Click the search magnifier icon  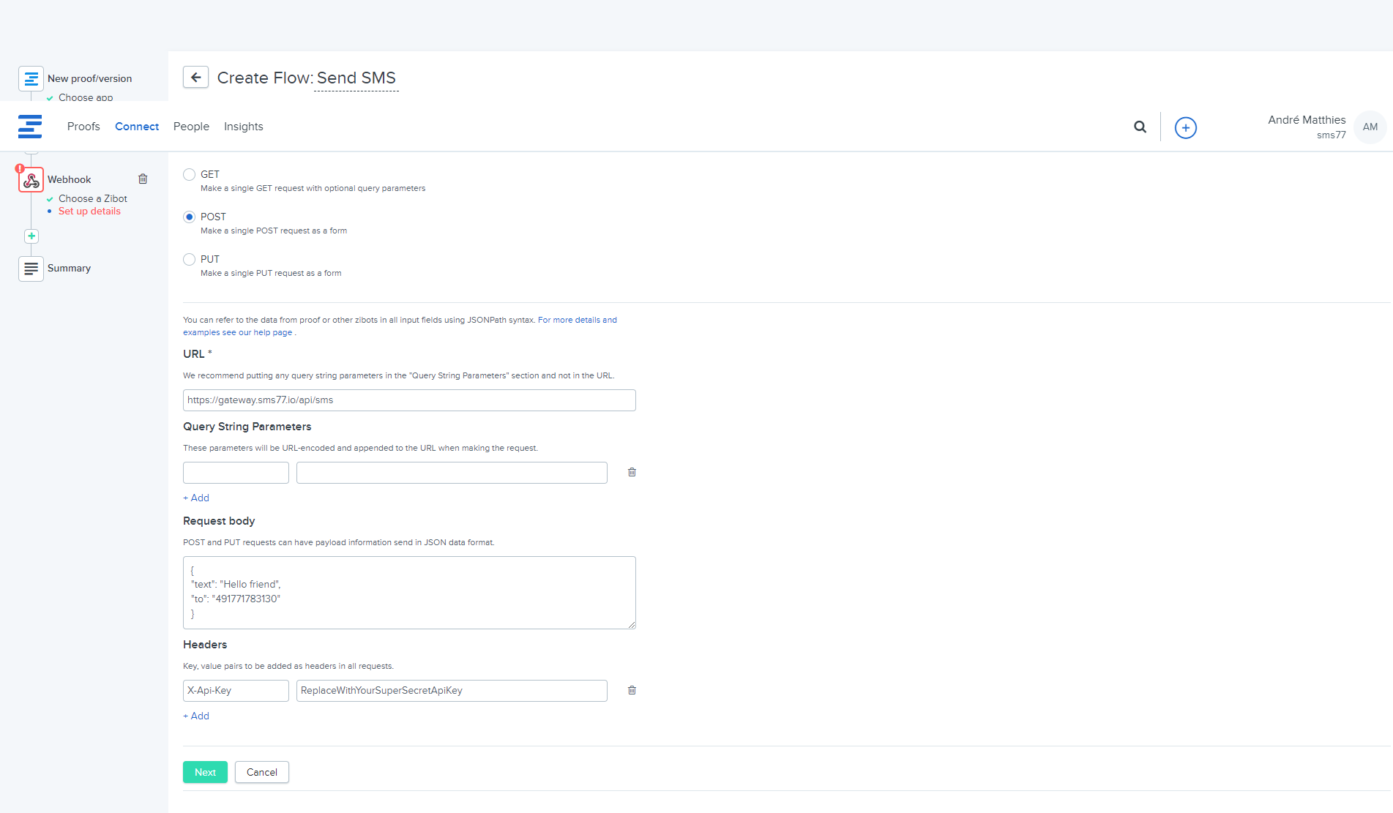point(1140,127)
